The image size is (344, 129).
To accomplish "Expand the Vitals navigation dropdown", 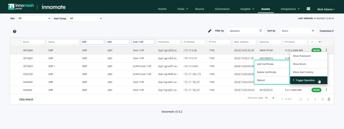I will (182, 9).
